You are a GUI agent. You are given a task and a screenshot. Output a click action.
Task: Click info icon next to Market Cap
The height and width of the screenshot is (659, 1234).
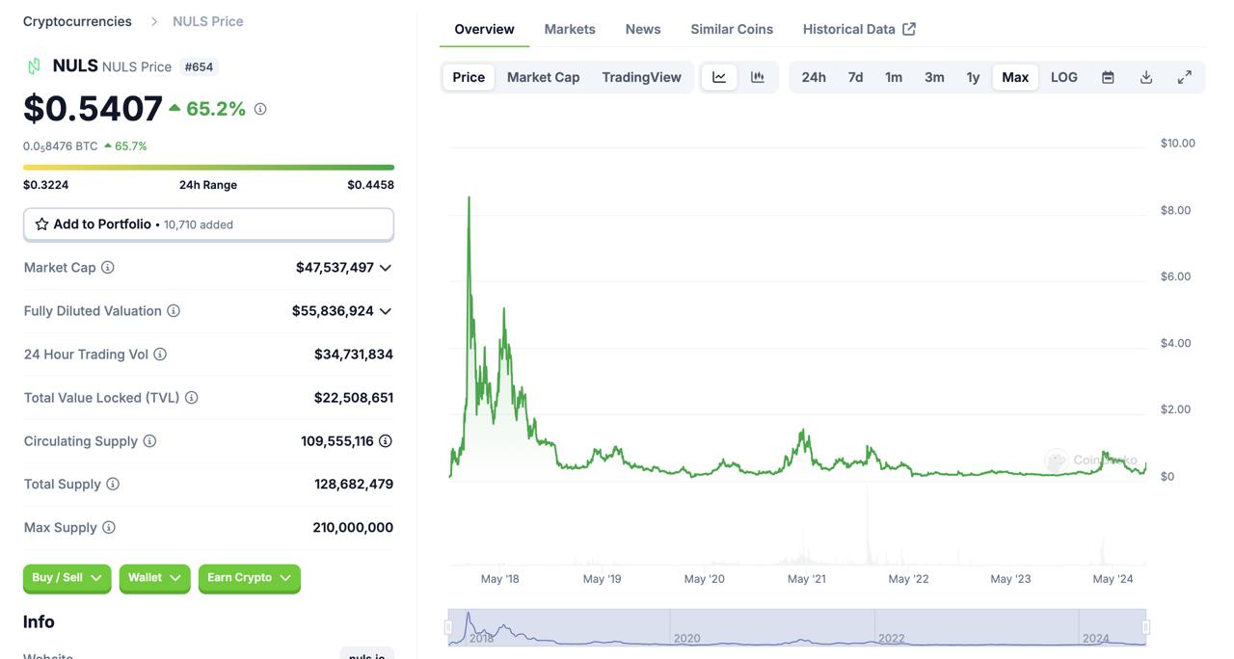tap(108, 268)
